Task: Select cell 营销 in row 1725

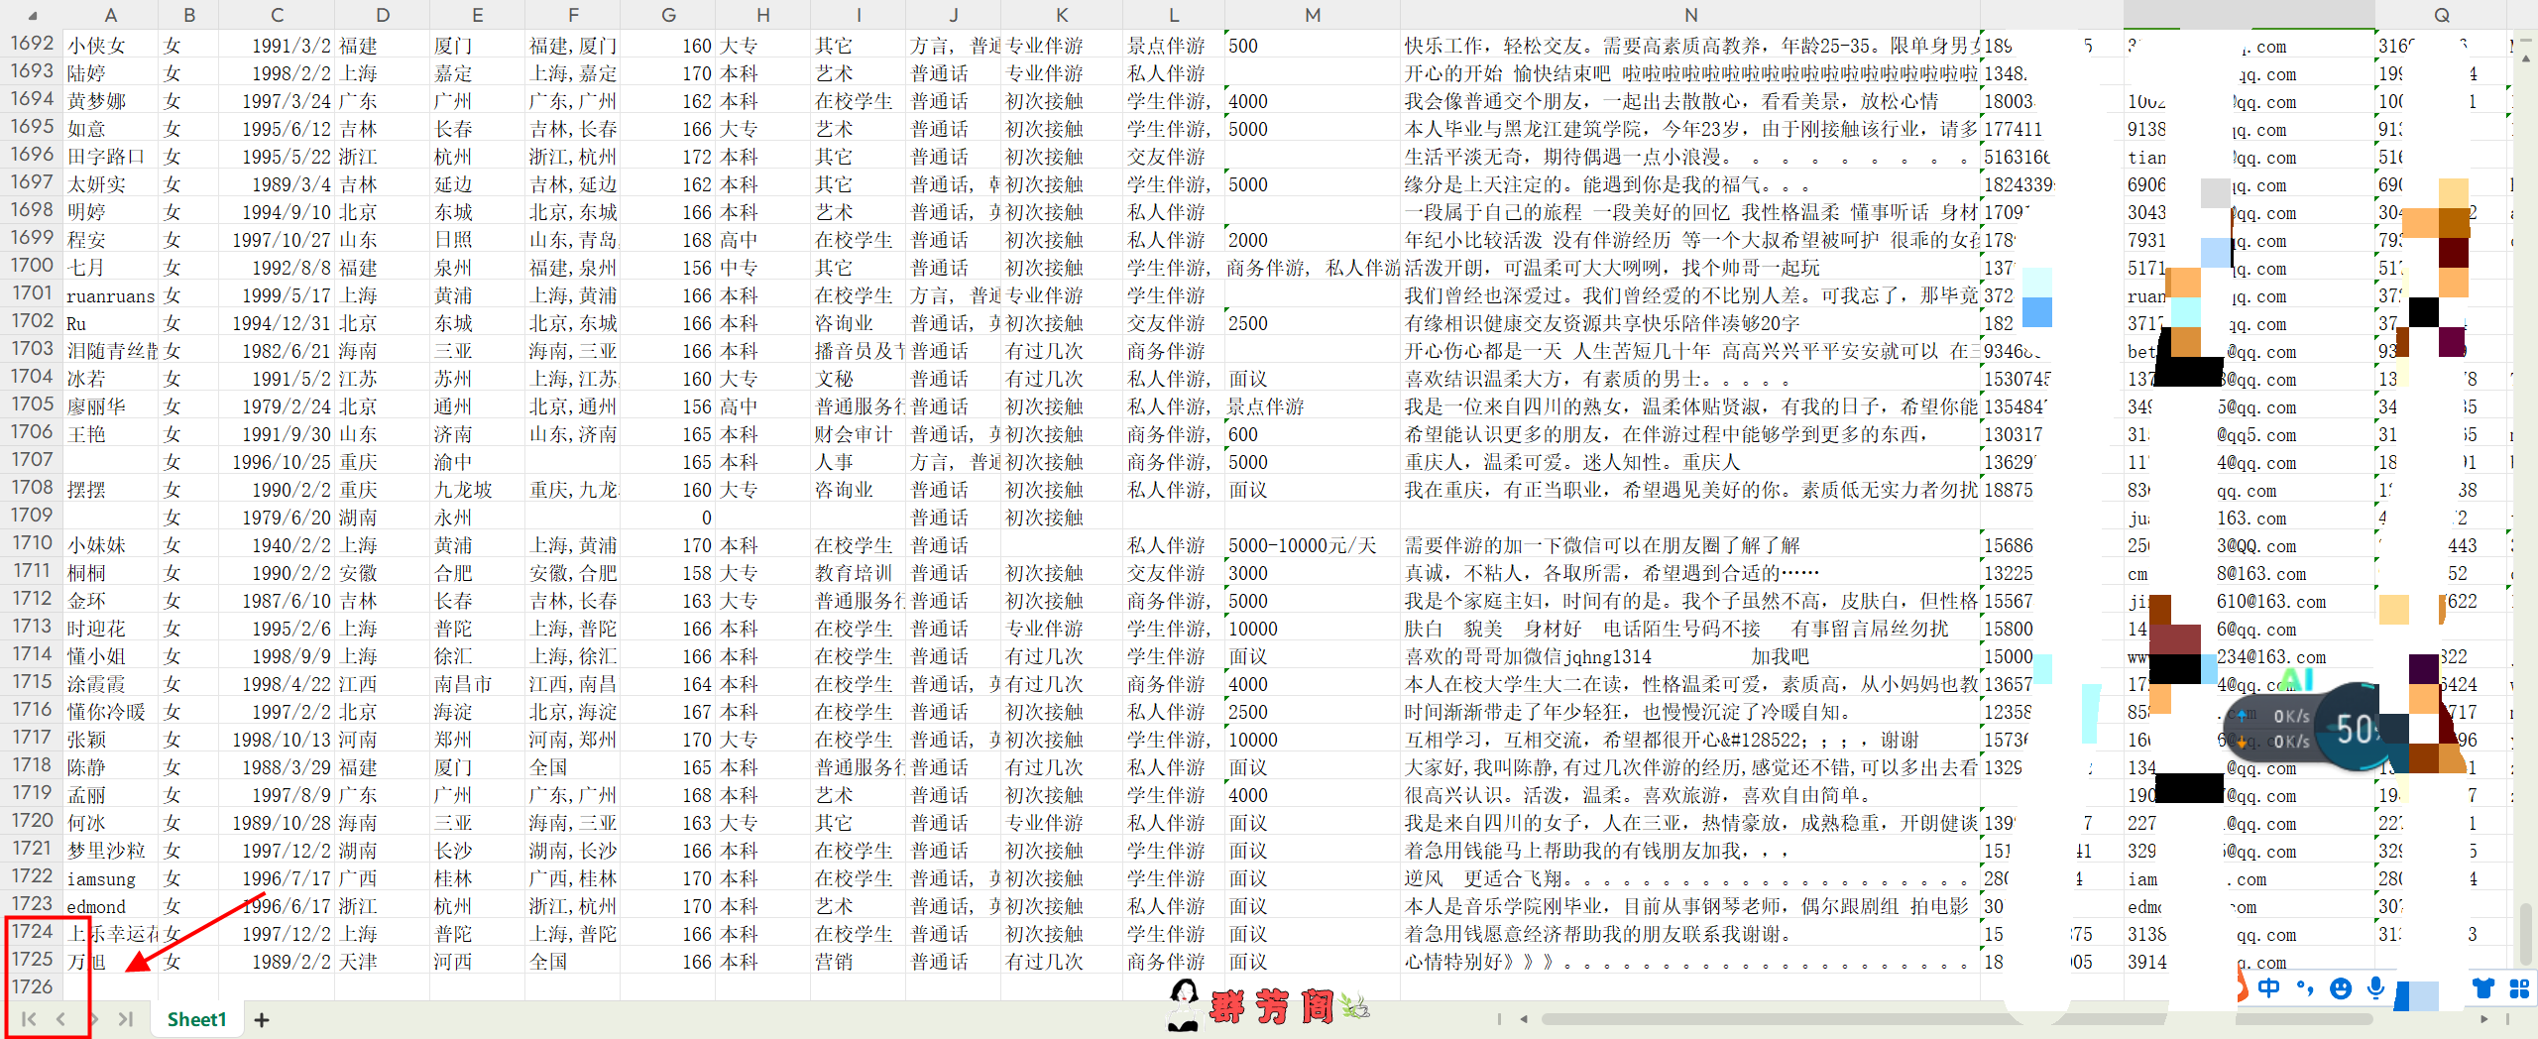Action: click(x=859, y=962)
